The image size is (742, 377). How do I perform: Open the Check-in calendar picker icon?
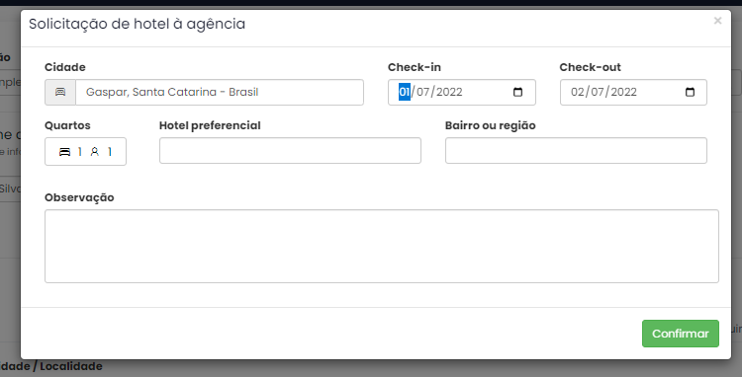click(x=517, y=92)
